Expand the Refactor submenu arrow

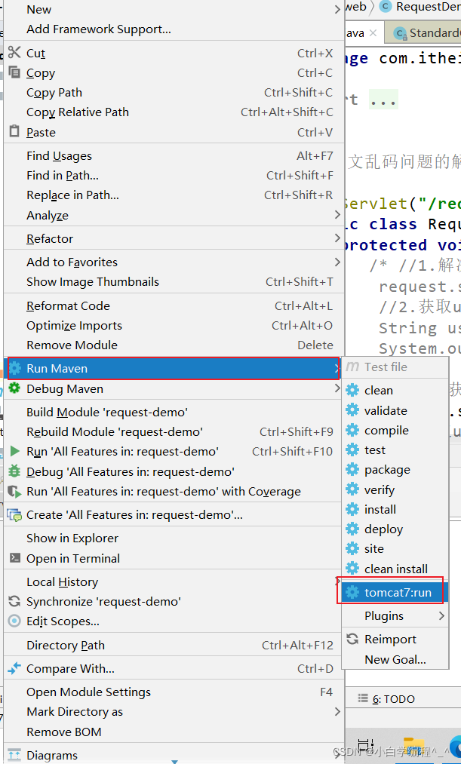(x=337, y=238)
